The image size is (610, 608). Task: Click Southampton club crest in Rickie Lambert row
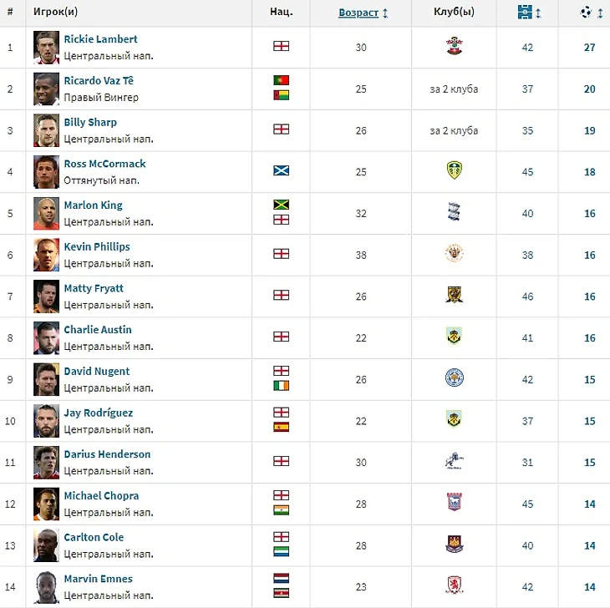point(454,46)
